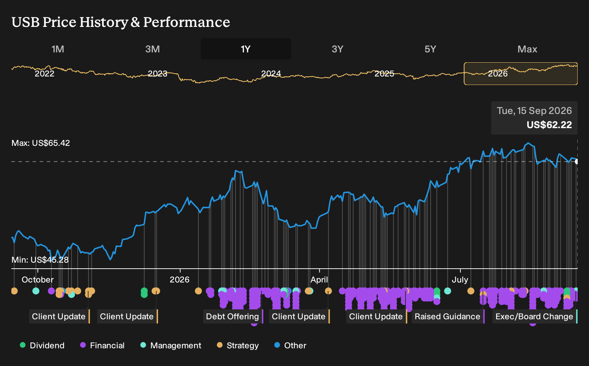Open the Debt Offering event label

[x=233, y=316]
